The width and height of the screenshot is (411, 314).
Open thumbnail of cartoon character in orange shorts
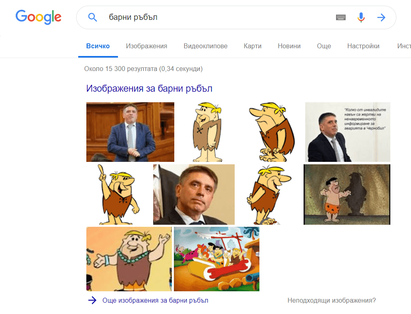coord(347,194)
